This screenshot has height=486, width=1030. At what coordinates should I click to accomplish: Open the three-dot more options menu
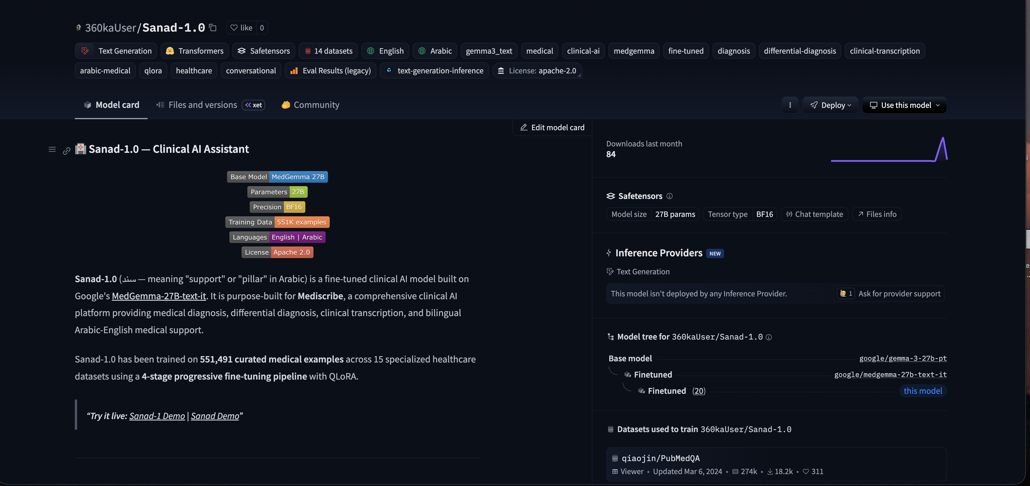(790, 105)
